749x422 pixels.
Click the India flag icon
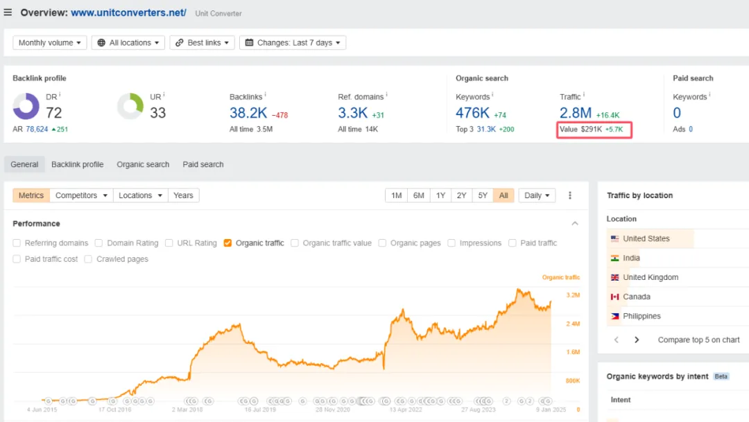pos(614,258)
